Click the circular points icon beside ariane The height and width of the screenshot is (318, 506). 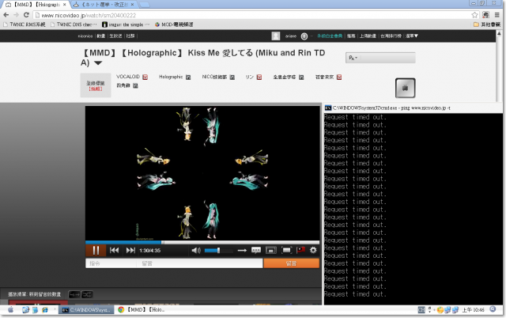[304, 36]
